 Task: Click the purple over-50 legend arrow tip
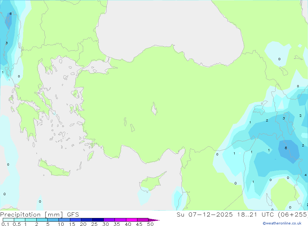154,220
